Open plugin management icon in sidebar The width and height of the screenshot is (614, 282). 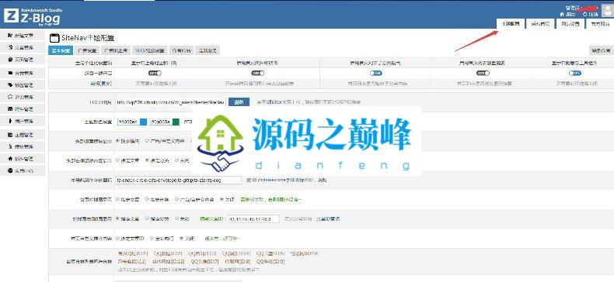pos(10,159)
